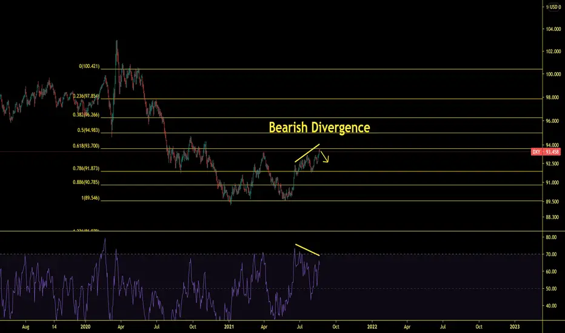The width and height of the screenshot is (565, 333).
Task: Click the Apr label right after 2020
Action: coord(121,327)
